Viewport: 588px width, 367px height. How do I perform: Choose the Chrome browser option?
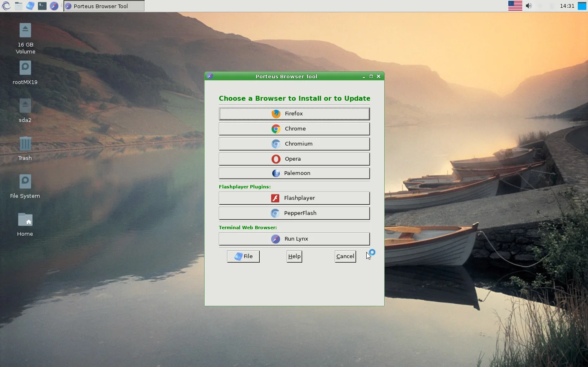[294, 129]
